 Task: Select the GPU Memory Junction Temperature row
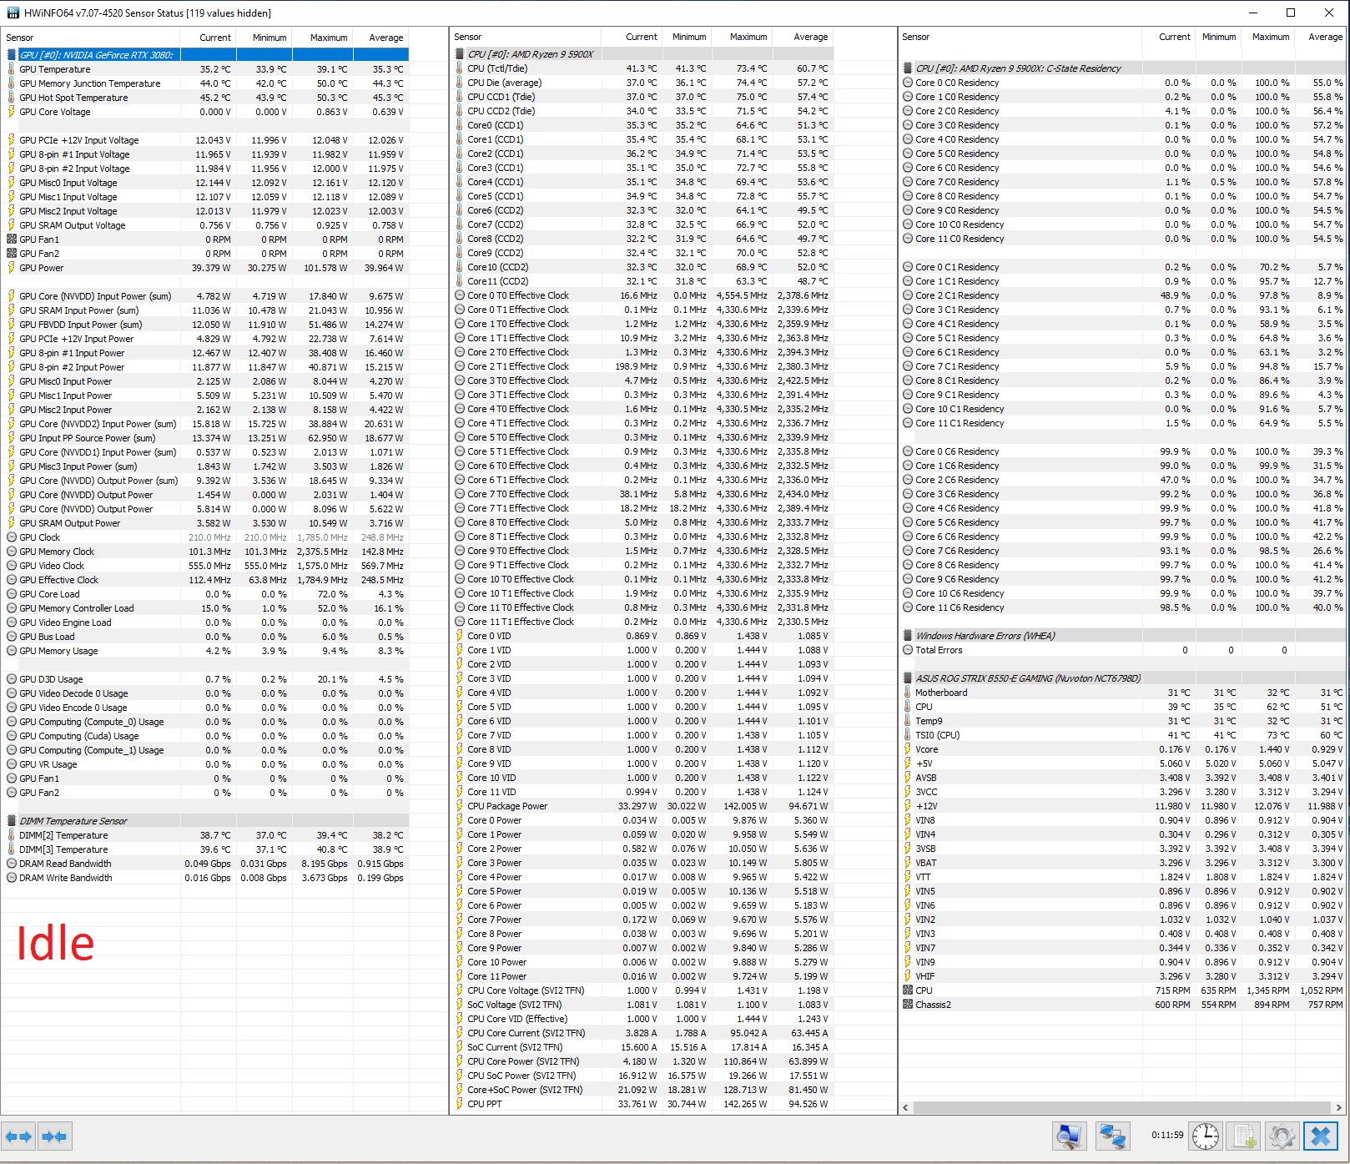click(206, 83)
